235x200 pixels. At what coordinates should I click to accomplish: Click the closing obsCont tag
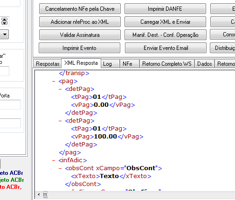pos(83,184)
